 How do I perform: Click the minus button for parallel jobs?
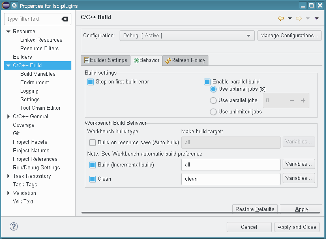[x=292, y=100]
